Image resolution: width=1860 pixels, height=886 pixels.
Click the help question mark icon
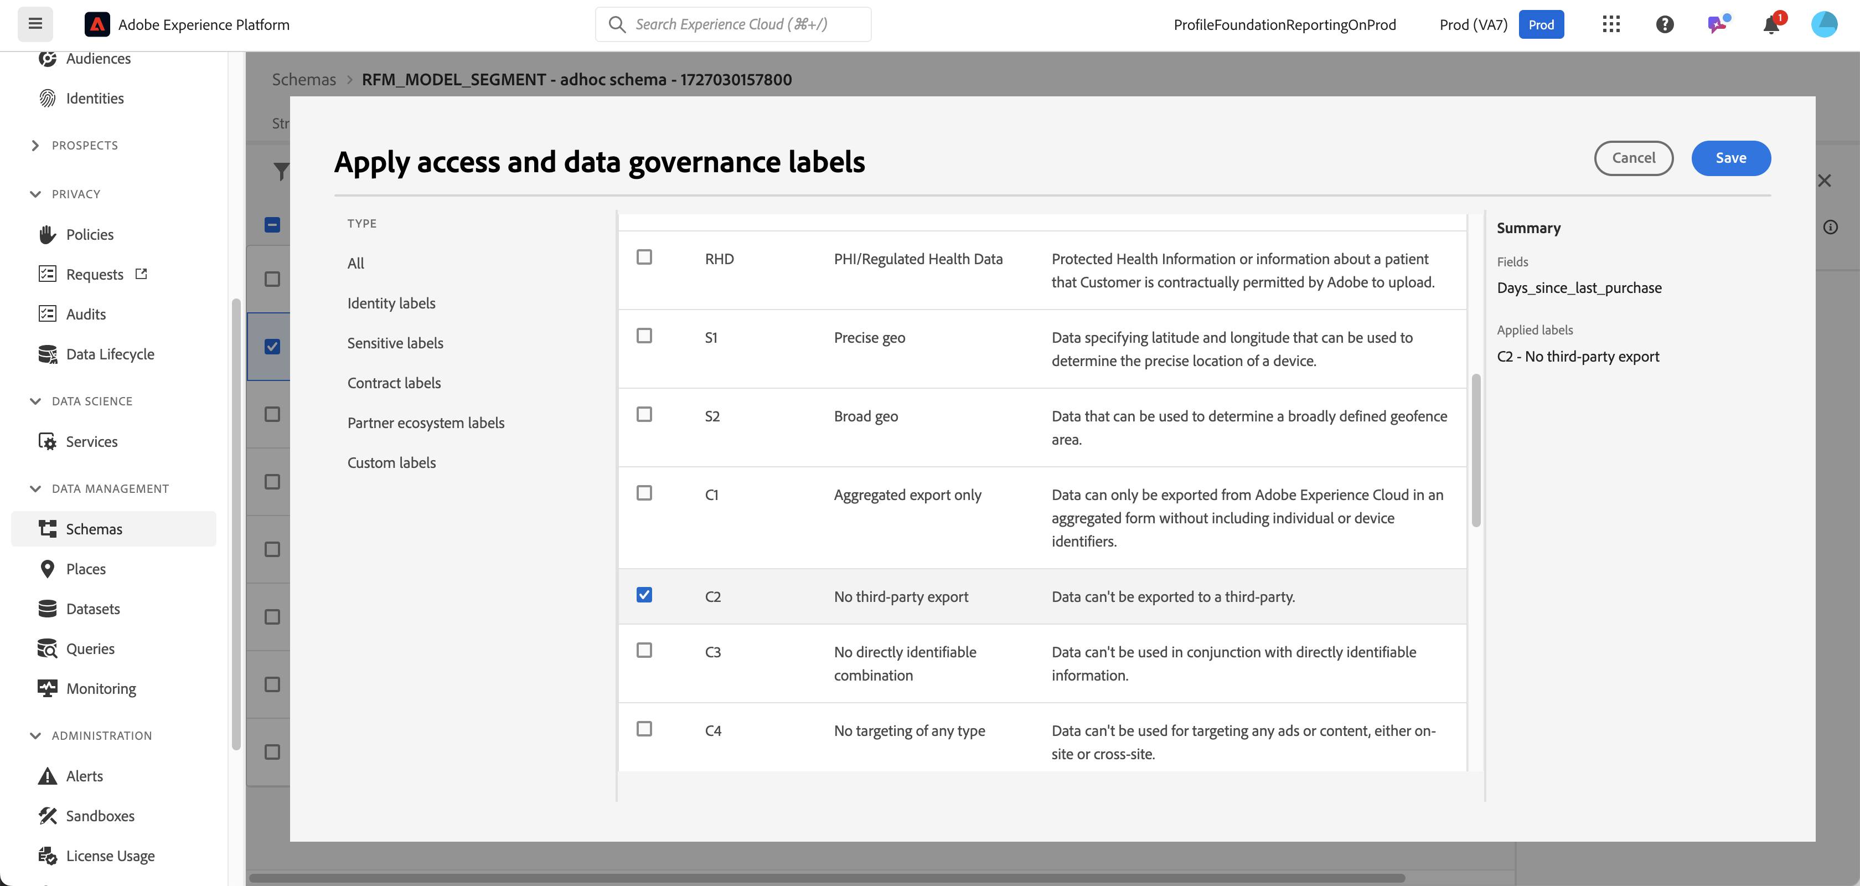click(1665, 24)
